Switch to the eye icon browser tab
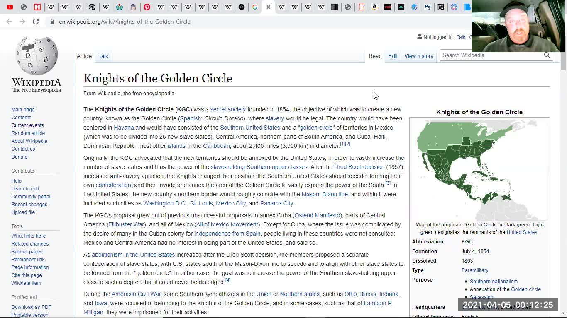 [92, 7]
